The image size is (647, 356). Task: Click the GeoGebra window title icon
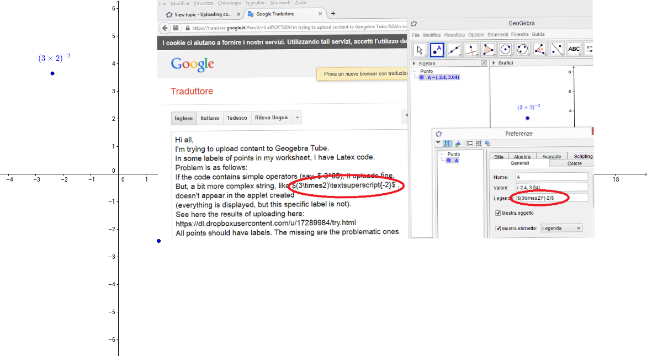point(414,24)
